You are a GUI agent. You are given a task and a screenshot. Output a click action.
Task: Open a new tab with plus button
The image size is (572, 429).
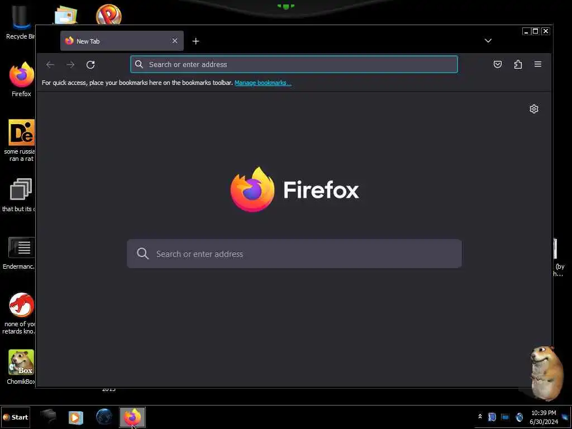coord(196,41)
